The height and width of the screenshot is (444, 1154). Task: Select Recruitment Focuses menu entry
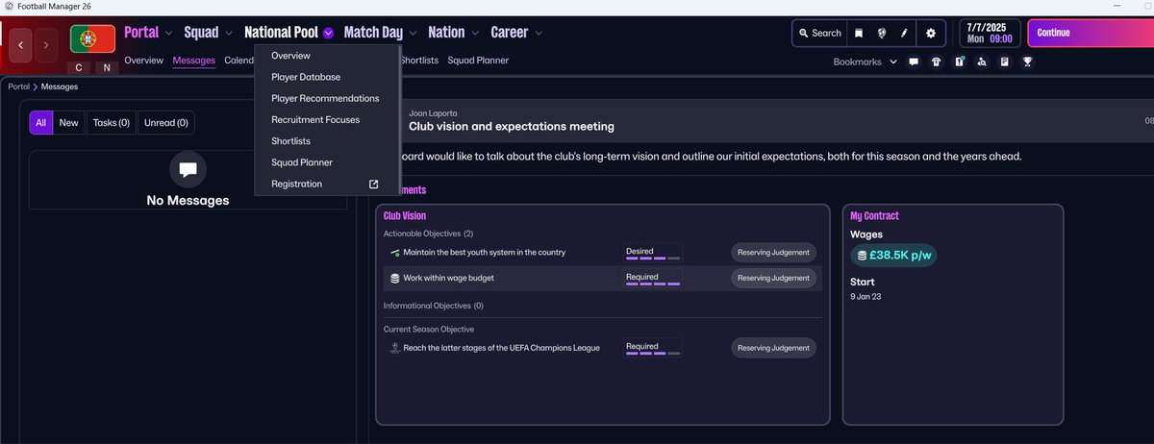(x=327, y=120)
